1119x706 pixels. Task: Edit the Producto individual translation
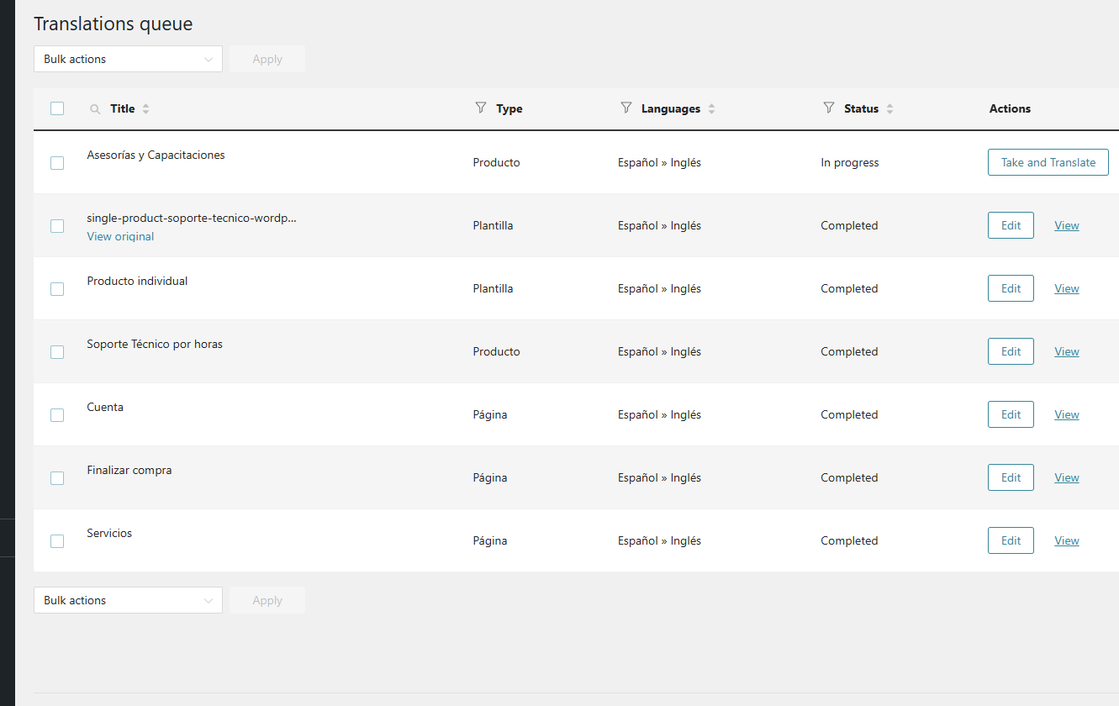[x=1011, y=288]
